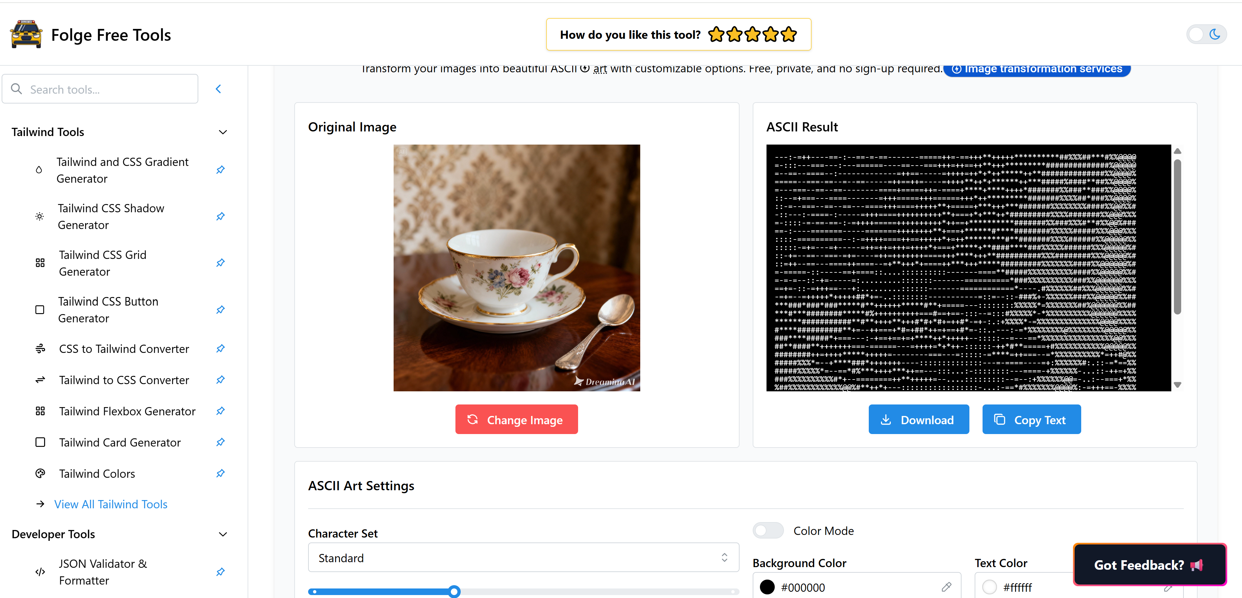The image size is (1242, 598).
Task: Click the megaphone icon in Got Feedback
Action: point(1197,565)
